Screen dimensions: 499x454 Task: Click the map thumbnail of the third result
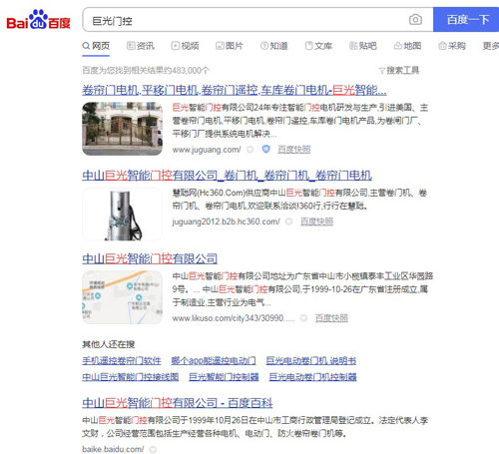tap(123, 297)
